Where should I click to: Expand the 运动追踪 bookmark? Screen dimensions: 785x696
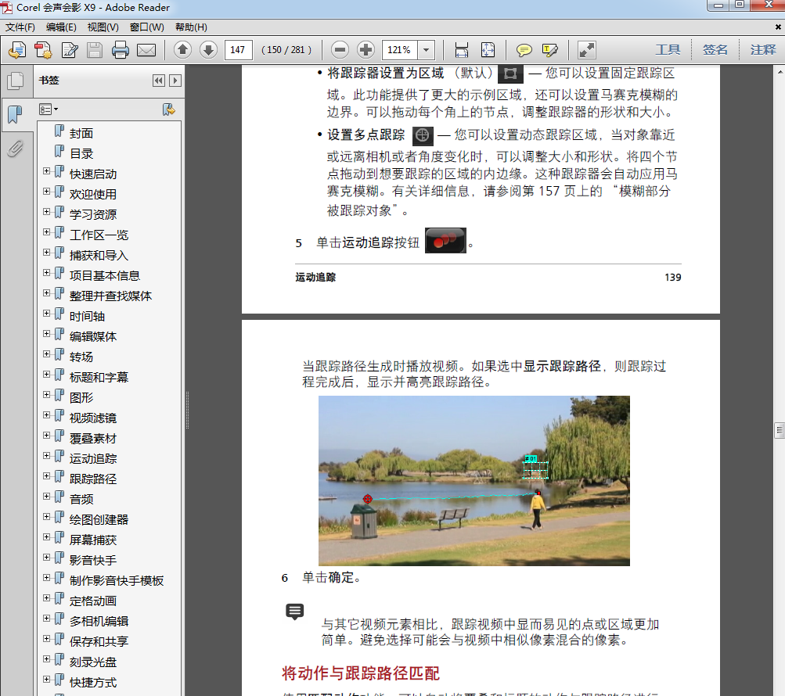tap(46, 456)
